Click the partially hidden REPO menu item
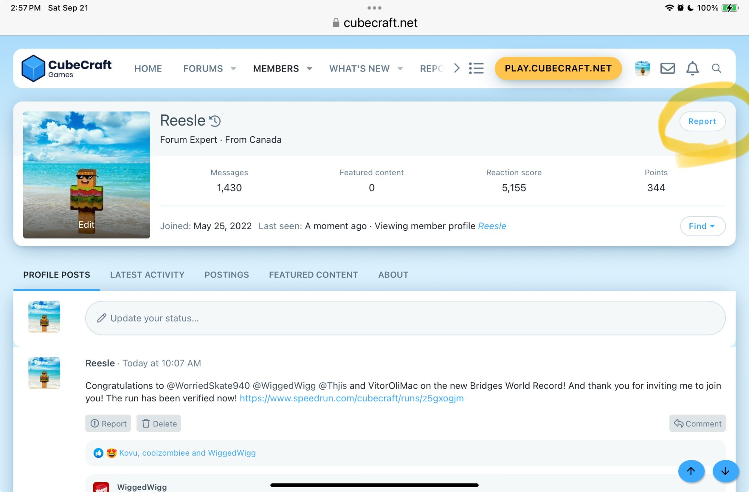 [432, 69]
